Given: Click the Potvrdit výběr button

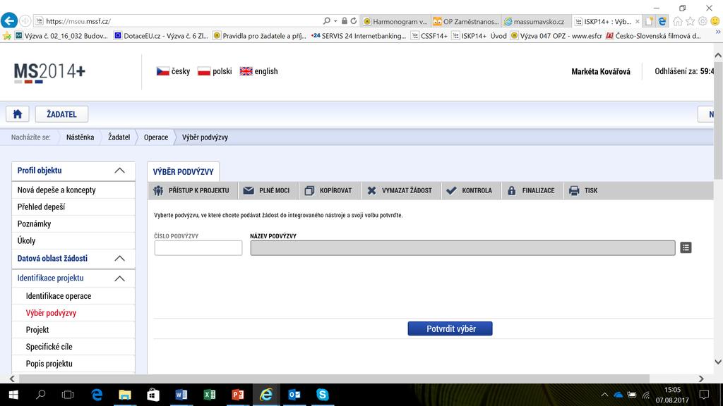Looking at the screenshot, I should pos(450,328).
